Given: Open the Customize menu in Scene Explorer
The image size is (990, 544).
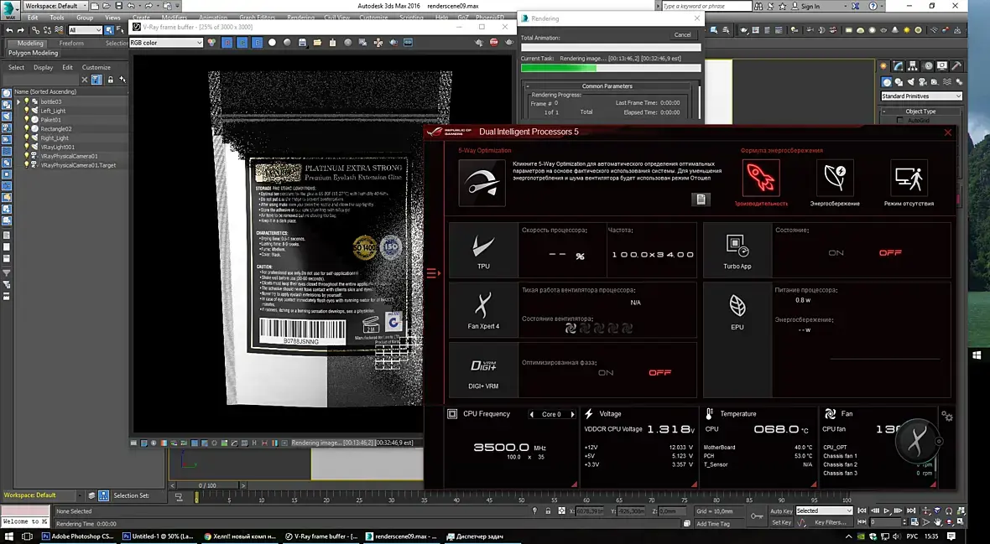Looking at the screenshot, I should pos(96,67).
